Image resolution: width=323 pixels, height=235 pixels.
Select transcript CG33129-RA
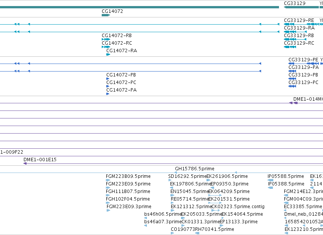(x=299, y=28)
